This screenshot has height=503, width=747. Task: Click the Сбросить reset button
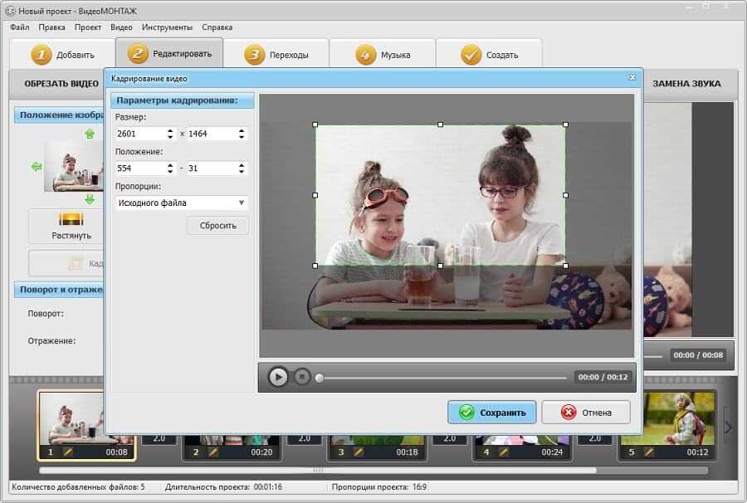(x=217, y=225)
